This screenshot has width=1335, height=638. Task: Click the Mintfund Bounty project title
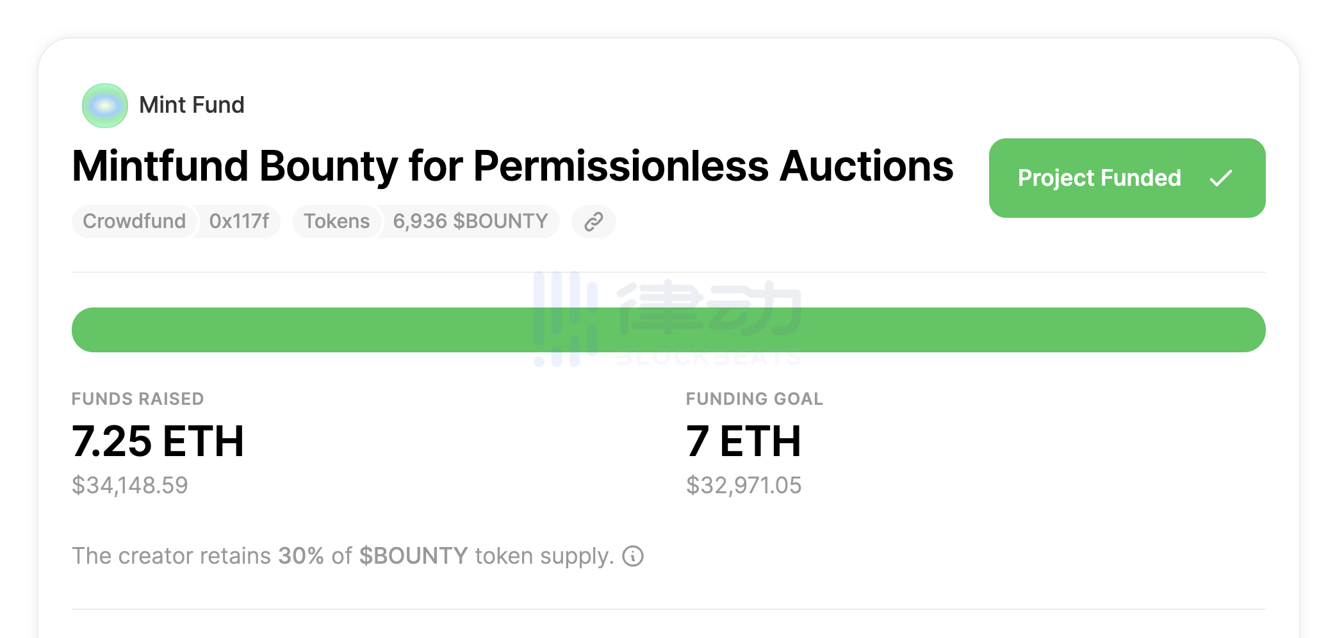(x=512, y=167)
